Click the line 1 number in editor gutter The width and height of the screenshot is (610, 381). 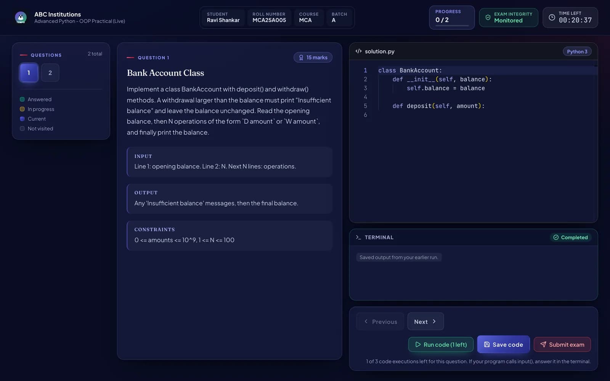click(365, 70)
